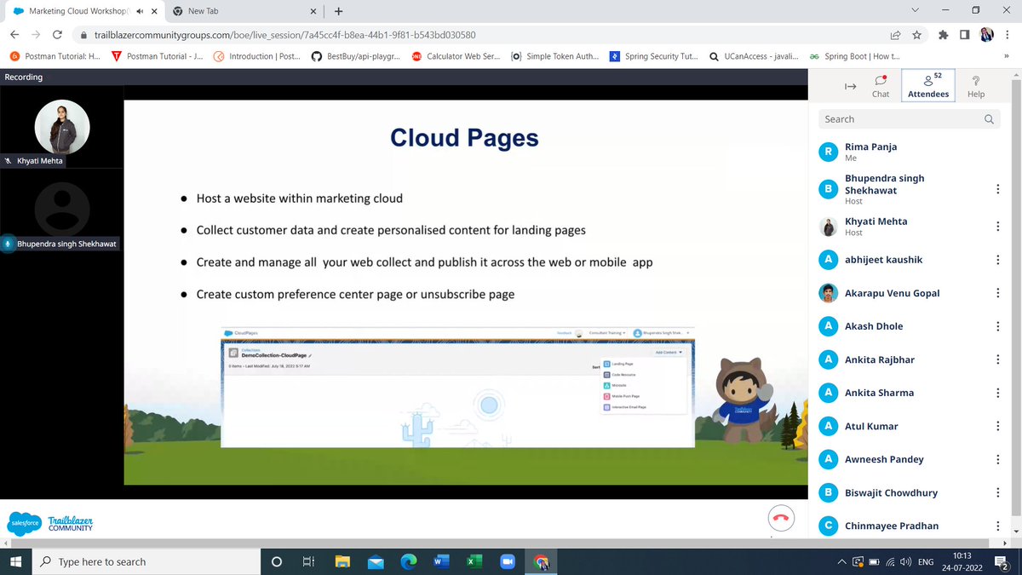
Task: Open Task View in taskbar
Action: tap(309, 562)
